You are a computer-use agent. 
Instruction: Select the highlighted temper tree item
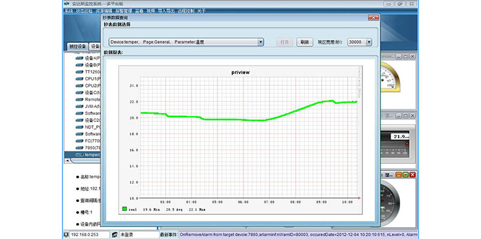82,154
